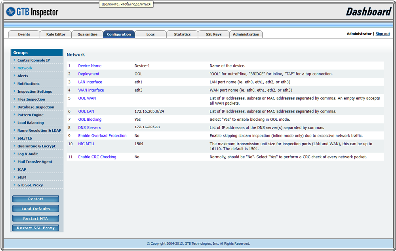This screenshot has height=251, width=396.
Task: Open the Statistics tab
Action: pyautogui.click(x=182, y=34)
